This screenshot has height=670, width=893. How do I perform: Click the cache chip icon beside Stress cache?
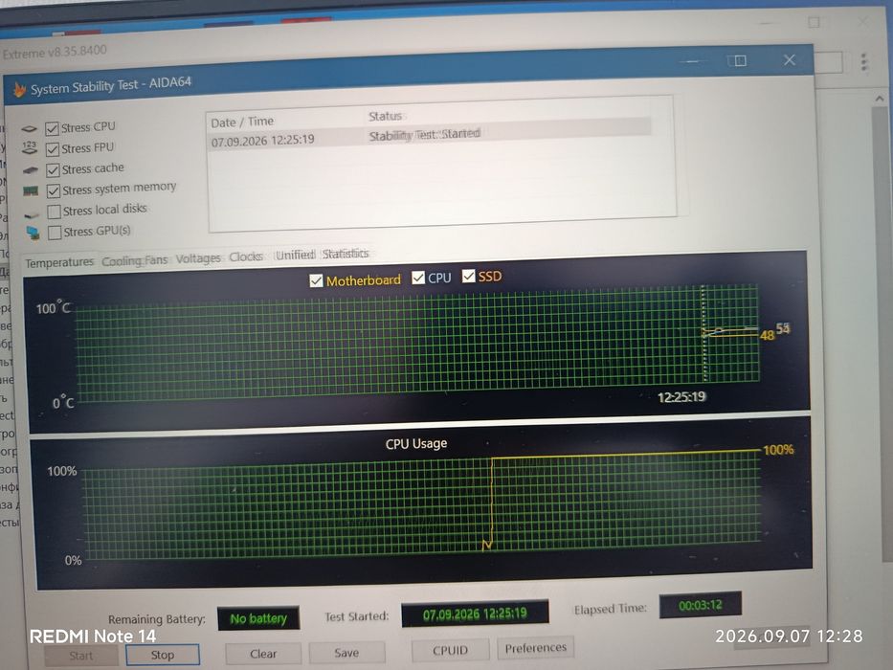(x=31, y=169)
